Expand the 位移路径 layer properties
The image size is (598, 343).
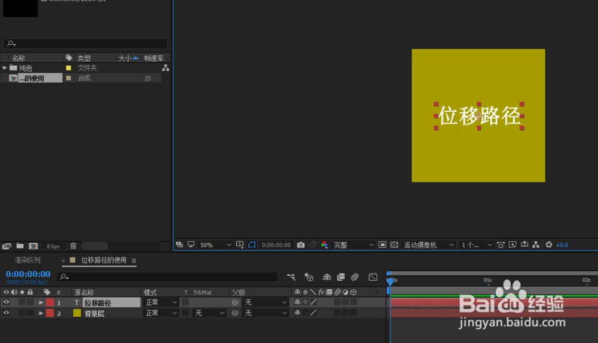click(41, 302)
